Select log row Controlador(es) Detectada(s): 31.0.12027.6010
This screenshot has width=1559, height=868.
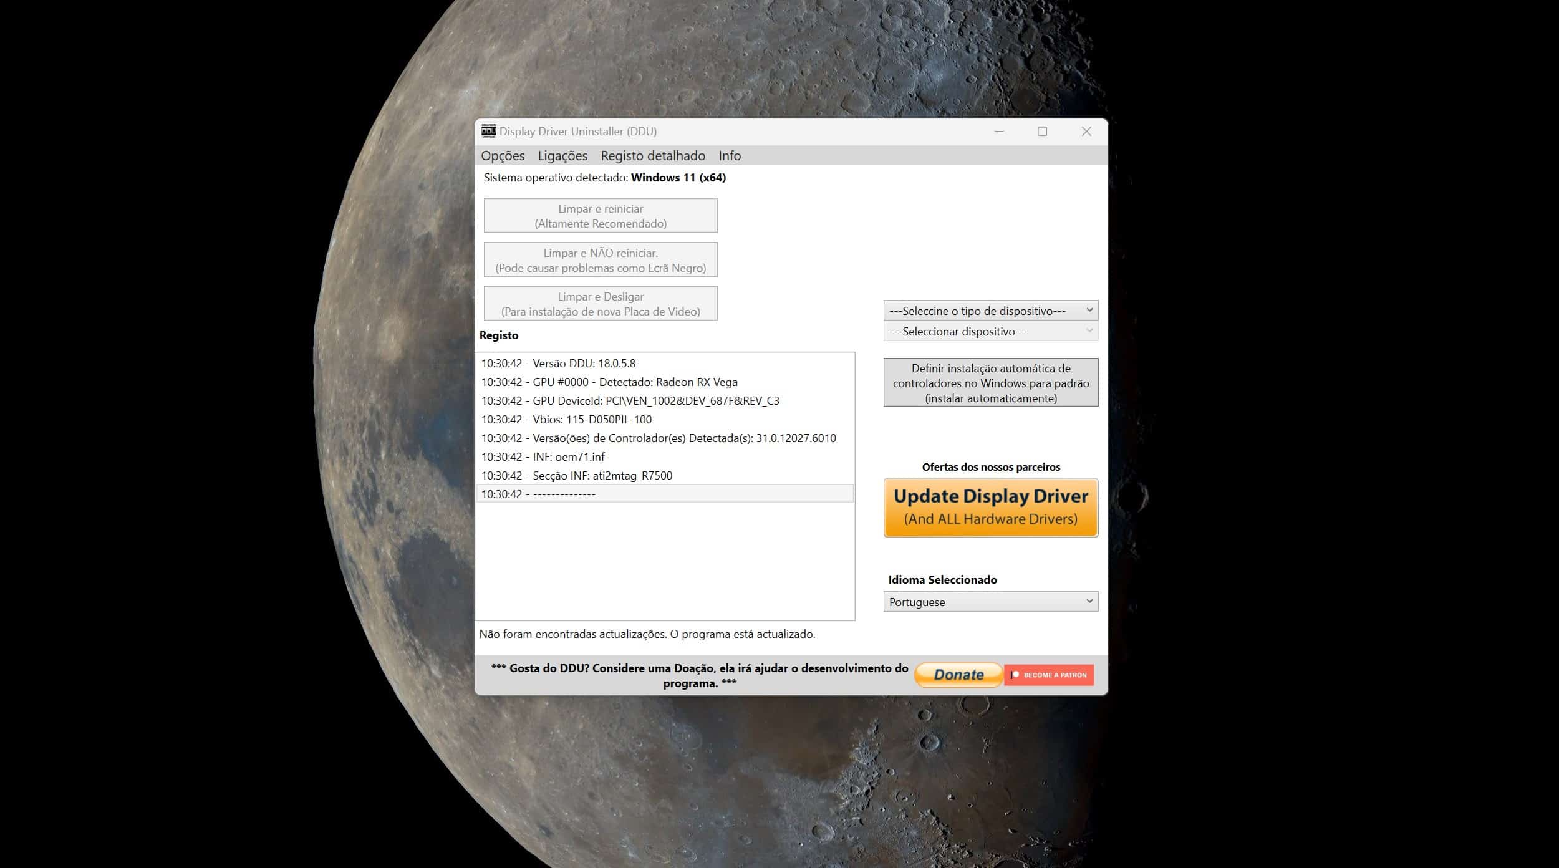665,438
